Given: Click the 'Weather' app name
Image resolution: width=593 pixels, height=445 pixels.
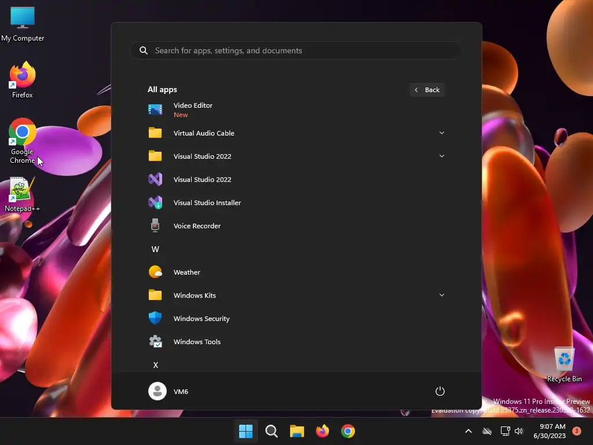Looking at the screenshot, I should coord(187,272).
